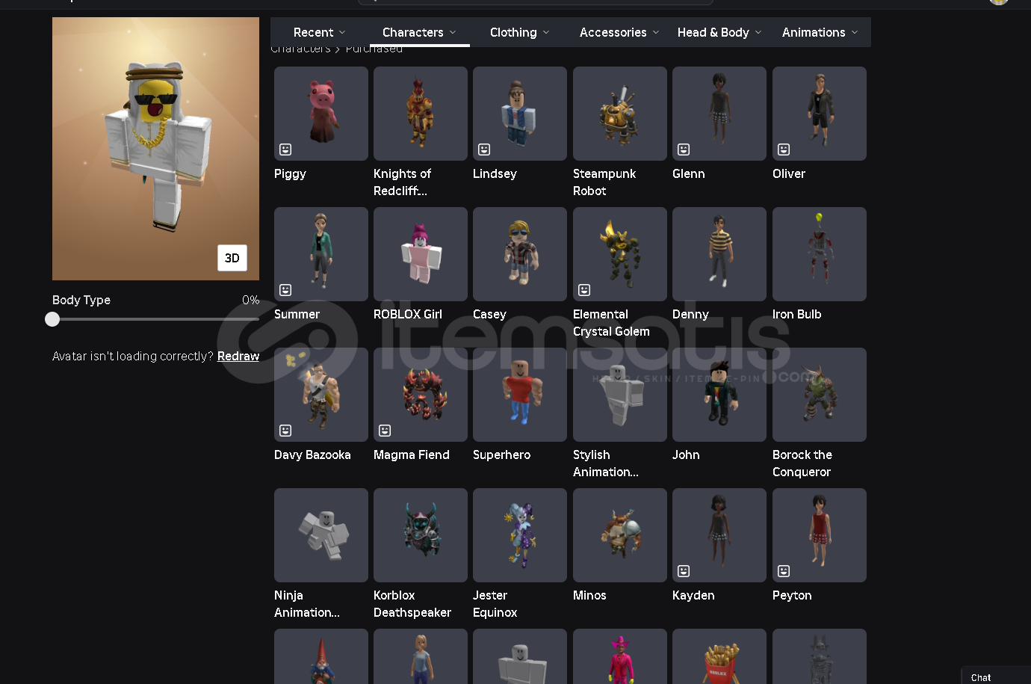Screen dimensions: 1031x684
Task: Select the Superhero character thumbnail
Action: (x=520, y=395)
